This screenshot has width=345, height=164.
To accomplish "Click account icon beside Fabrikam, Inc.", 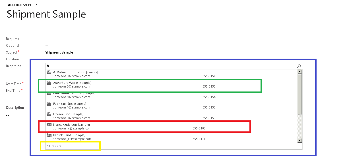I will [49, 104].
